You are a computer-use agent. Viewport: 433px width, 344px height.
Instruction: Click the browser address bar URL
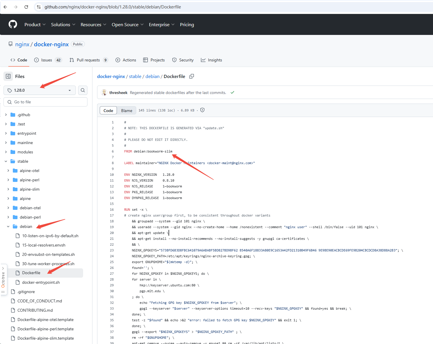pos(113,7)
